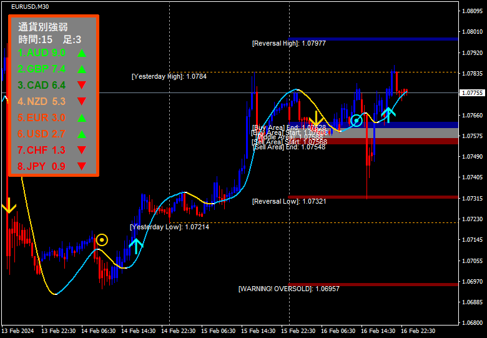Click the yellow down arrow near Buy Area label

317,119
